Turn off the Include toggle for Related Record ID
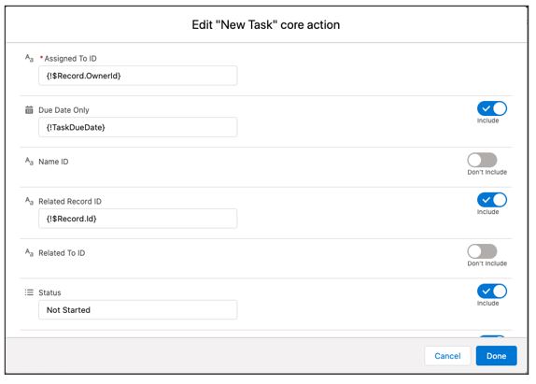This screenshot has width=536, height=384. (492, 200)
